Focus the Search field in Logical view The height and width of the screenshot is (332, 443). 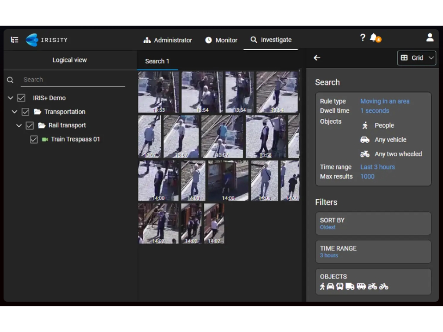coord(73,80)
